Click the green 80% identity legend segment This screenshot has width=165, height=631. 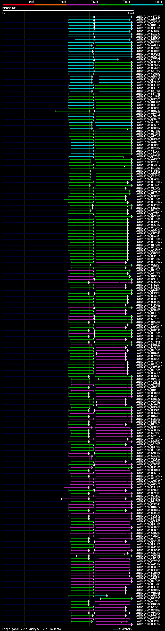click(114, 5)
